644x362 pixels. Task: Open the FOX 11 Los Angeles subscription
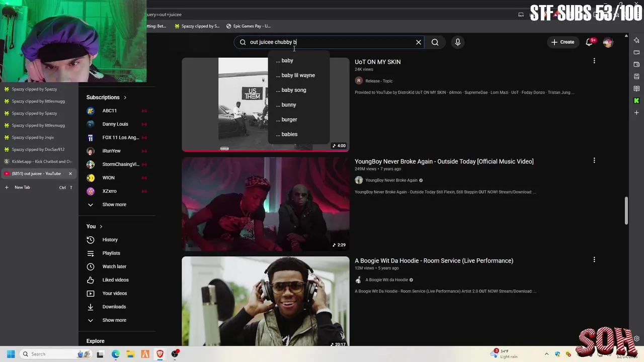click(x=117, y=138)
